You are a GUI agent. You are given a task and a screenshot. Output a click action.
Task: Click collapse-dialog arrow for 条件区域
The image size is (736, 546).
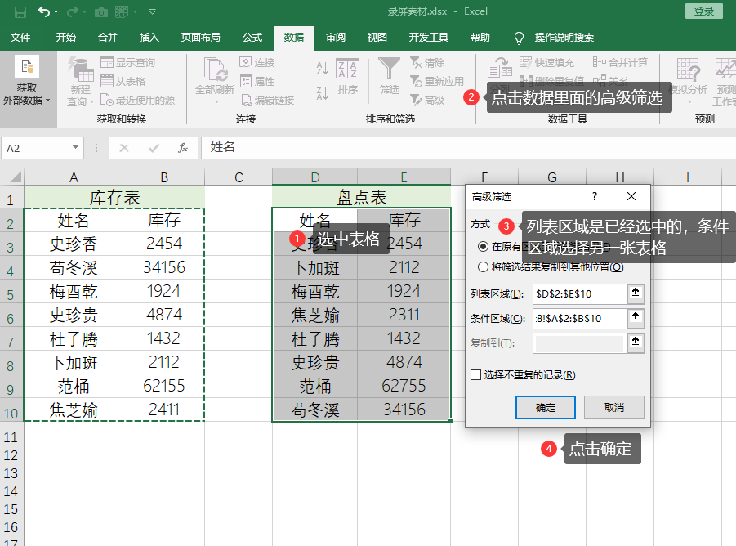pos(636,318)
